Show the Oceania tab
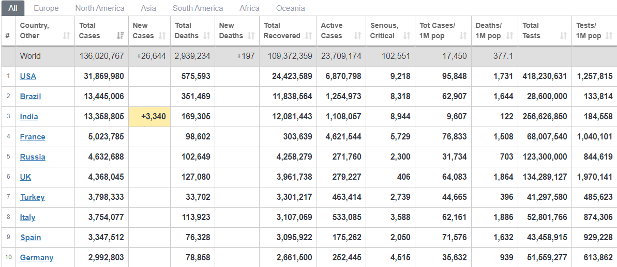The image size is (617, 267). [x=291, y=8]
